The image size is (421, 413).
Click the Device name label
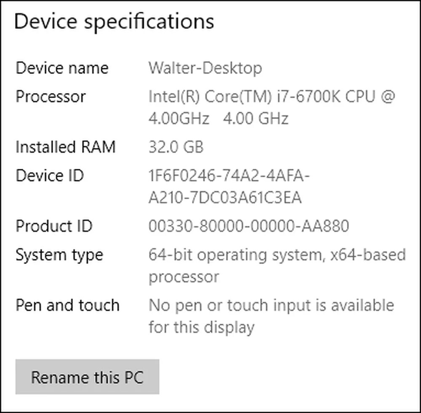coord(62,68)
